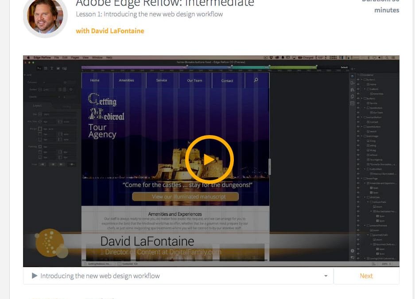Click the 'Our Team' nav item in preview

click(x=194, y=81)
